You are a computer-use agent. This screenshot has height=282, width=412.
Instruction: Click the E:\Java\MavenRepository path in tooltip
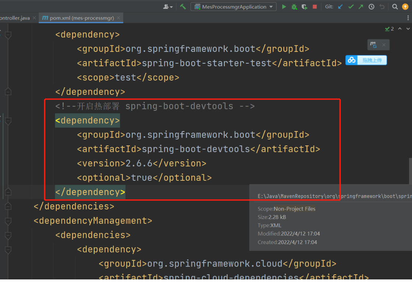pyautogui.click(x=335, y=196)
